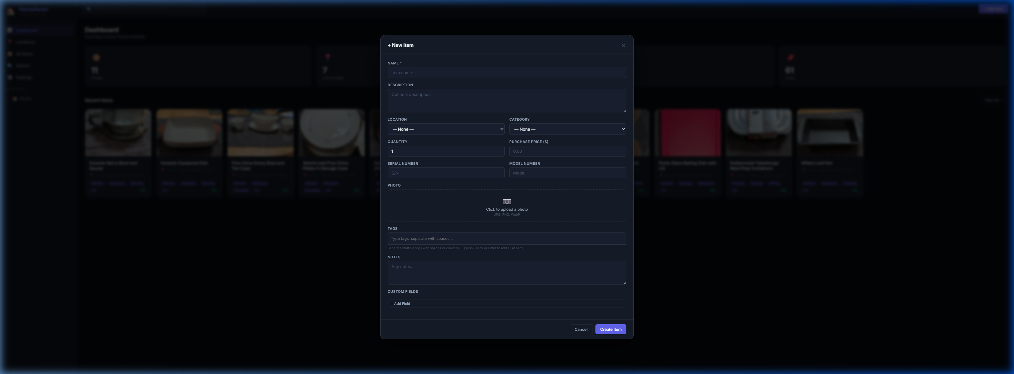The height and width of the screenshot is (374, 1014).
Task: Click the Quantity field showing 1
Action: [x=446, y=151]
